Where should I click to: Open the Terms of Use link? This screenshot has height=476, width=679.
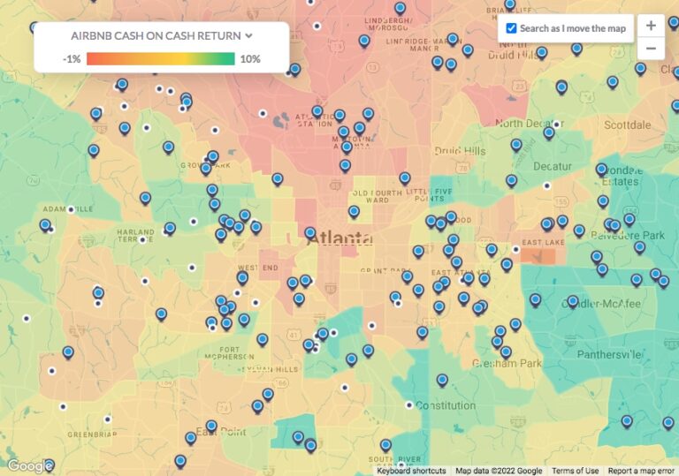[x=575, y=471]
